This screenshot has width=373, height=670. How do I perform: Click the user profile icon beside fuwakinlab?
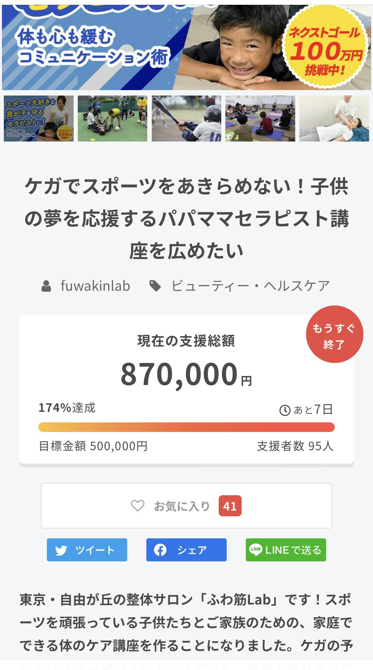(46, 286)
